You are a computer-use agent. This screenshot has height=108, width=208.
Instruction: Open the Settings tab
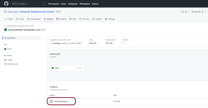(x=110, y=19)
